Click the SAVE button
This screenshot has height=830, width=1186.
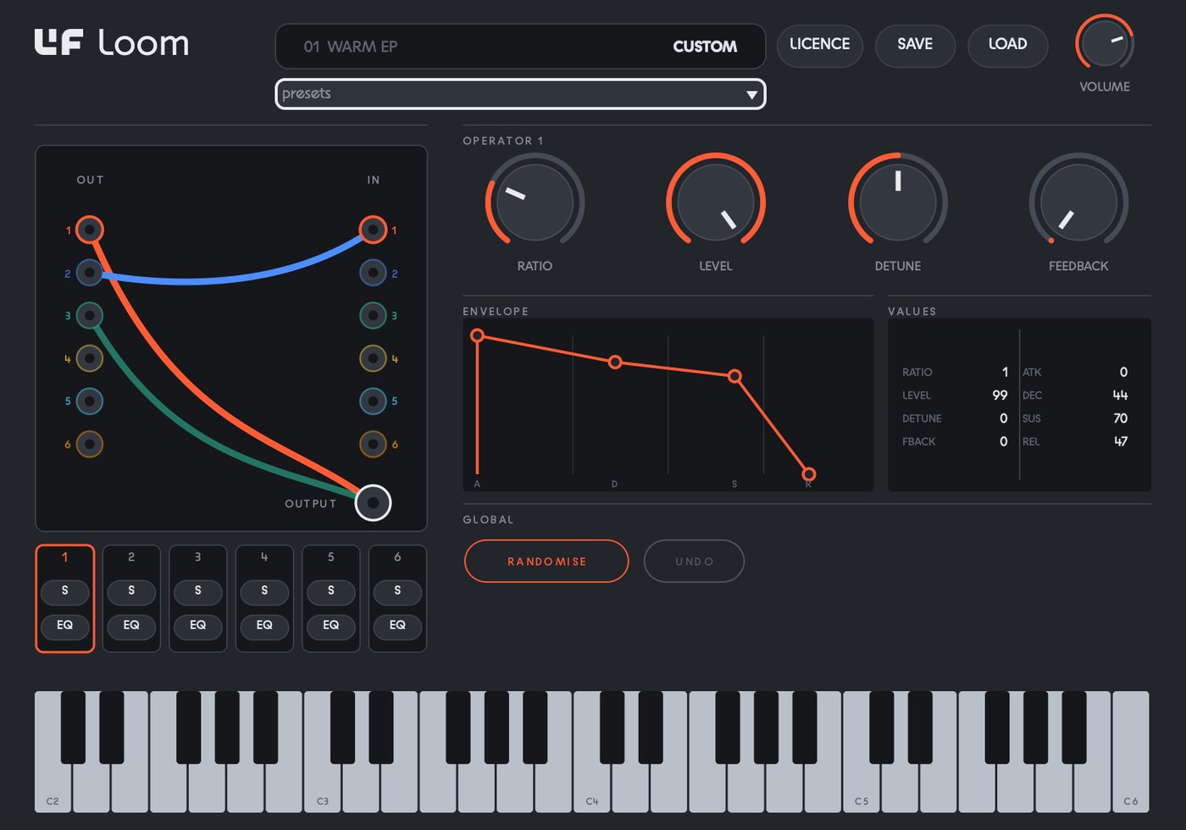coord(915,45)
